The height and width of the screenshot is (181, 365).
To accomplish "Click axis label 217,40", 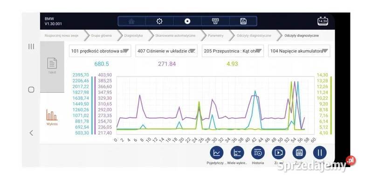I will tap(105, 133).
